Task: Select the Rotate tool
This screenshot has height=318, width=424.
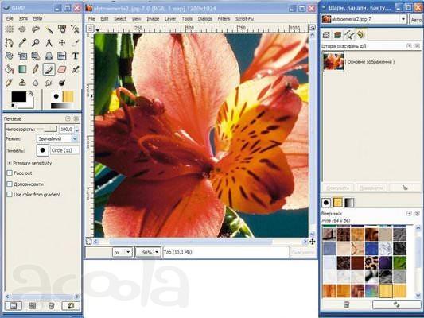Action: (x=10, y=56)
